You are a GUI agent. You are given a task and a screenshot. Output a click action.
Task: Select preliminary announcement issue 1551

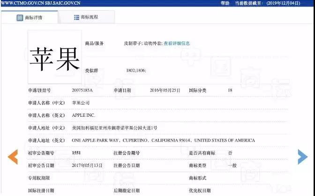[76, 153]
